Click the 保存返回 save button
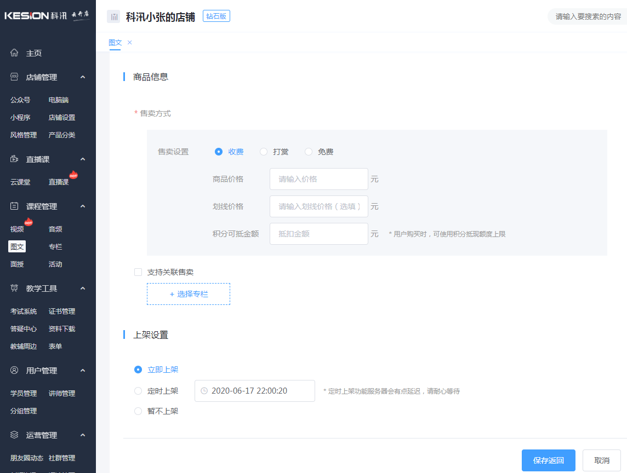This screenshot has height=473, width=627. (x=548, y=460)
